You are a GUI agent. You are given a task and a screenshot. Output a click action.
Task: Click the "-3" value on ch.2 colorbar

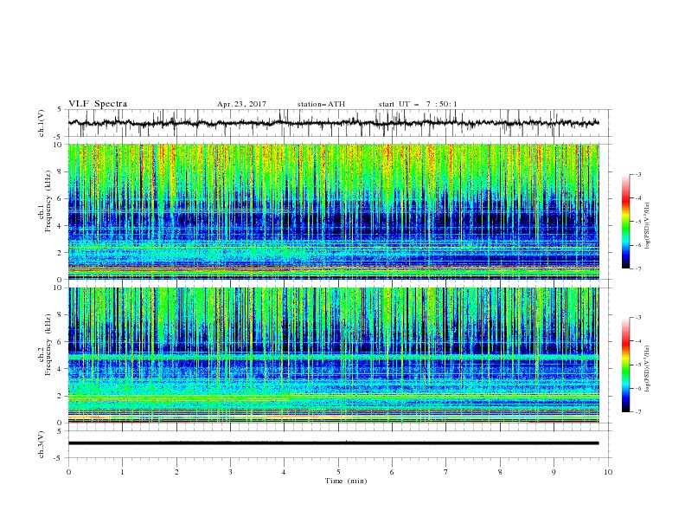pyautogui.click(x=637, y=318)
